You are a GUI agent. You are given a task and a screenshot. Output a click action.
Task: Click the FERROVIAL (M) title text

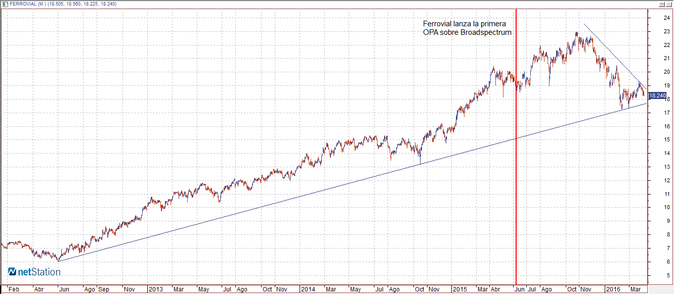[27, 5]
